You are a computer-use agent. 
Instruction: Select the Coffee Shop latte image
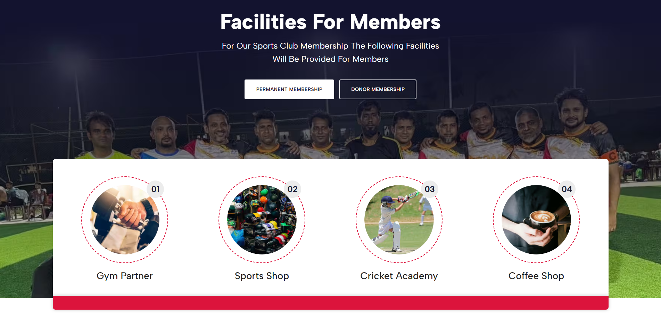point(536,220)
